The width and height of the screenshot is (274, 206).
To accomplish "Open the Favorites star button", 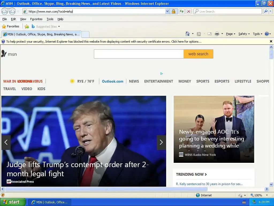I will click(x=10, y=27).
